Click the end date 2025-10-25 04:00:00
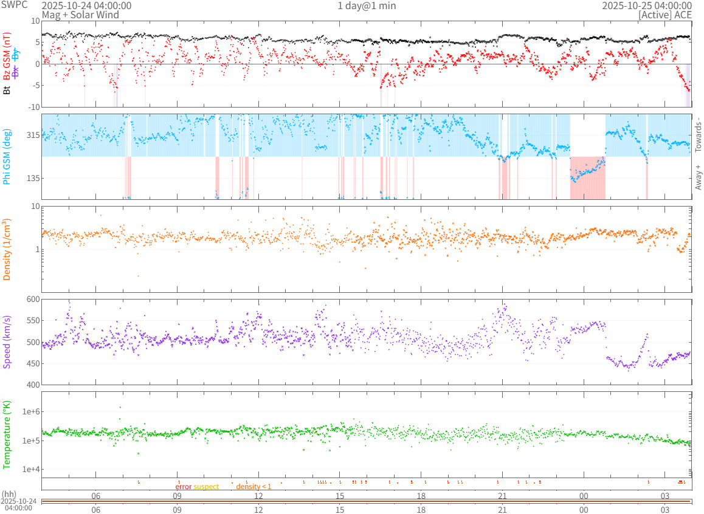The image size is (704, 514). [x=647, y=5]
